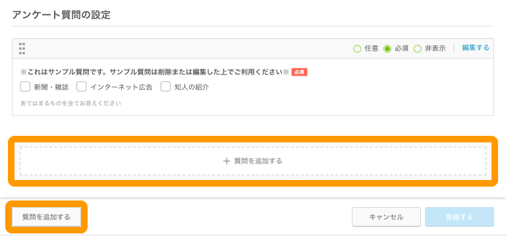Image resolution: width=506 pixels, height=244 pixels.
Task: Click the キャンセル button
Action: point(386,217)
